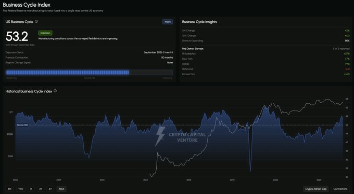Click the Dallas survey row
This screenshot has width=354, height=194.
(x=265, y=64)
